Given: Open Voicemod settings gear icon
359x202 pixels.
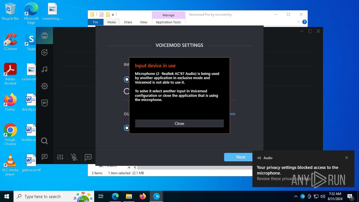Looking at the screenshot, I should point(45,86).
